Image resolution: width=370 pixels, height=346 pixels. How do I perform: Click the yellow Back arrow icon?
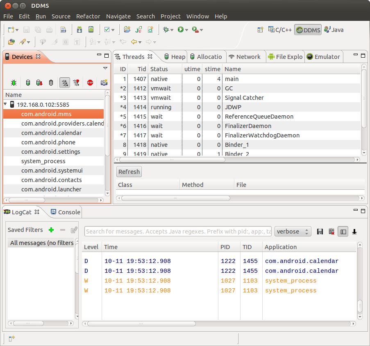(134, 42)
